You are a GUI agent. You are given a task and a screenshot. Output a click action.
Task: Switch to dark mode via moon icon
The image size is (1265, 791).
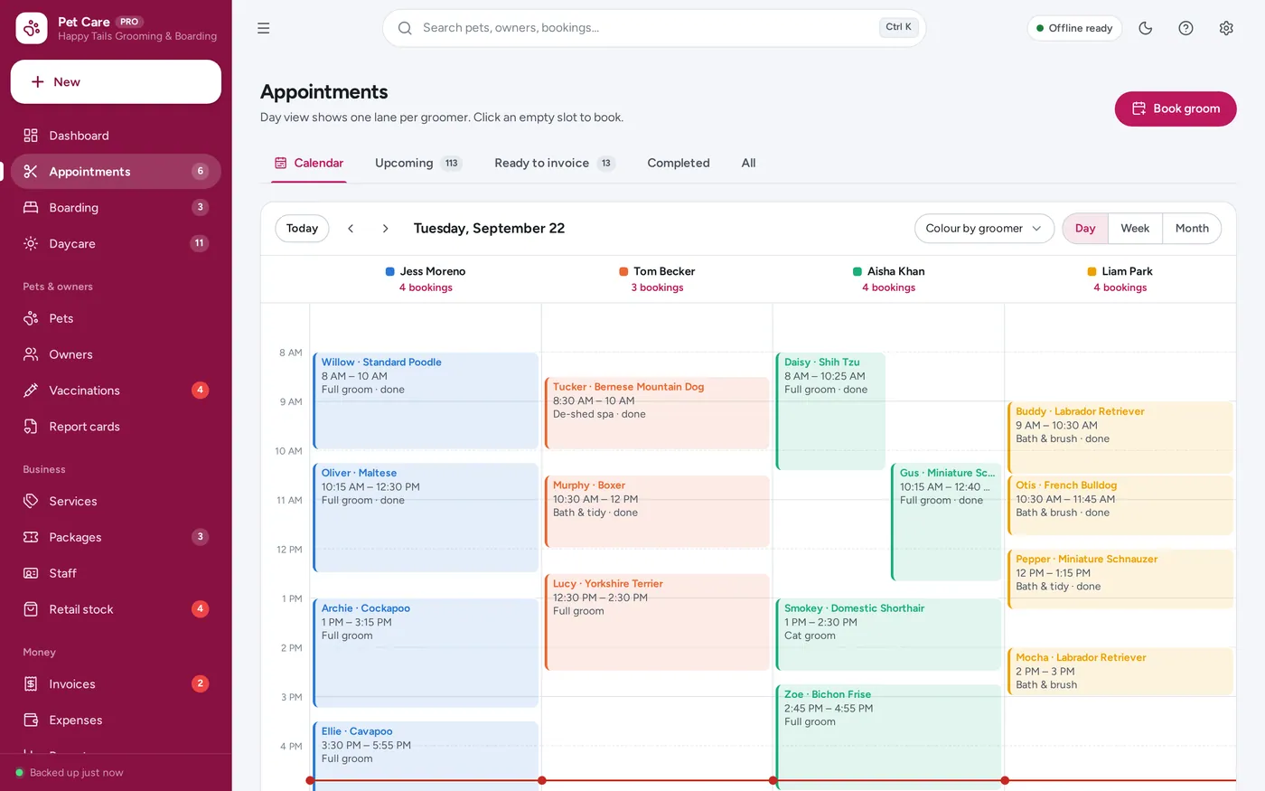click(x=1146, y=28)
